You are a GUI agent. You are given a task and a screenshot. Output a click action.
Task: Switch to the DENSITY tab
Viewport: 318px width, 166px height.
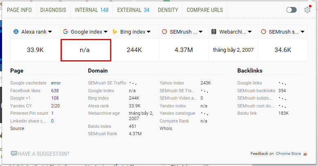point(168,10)
